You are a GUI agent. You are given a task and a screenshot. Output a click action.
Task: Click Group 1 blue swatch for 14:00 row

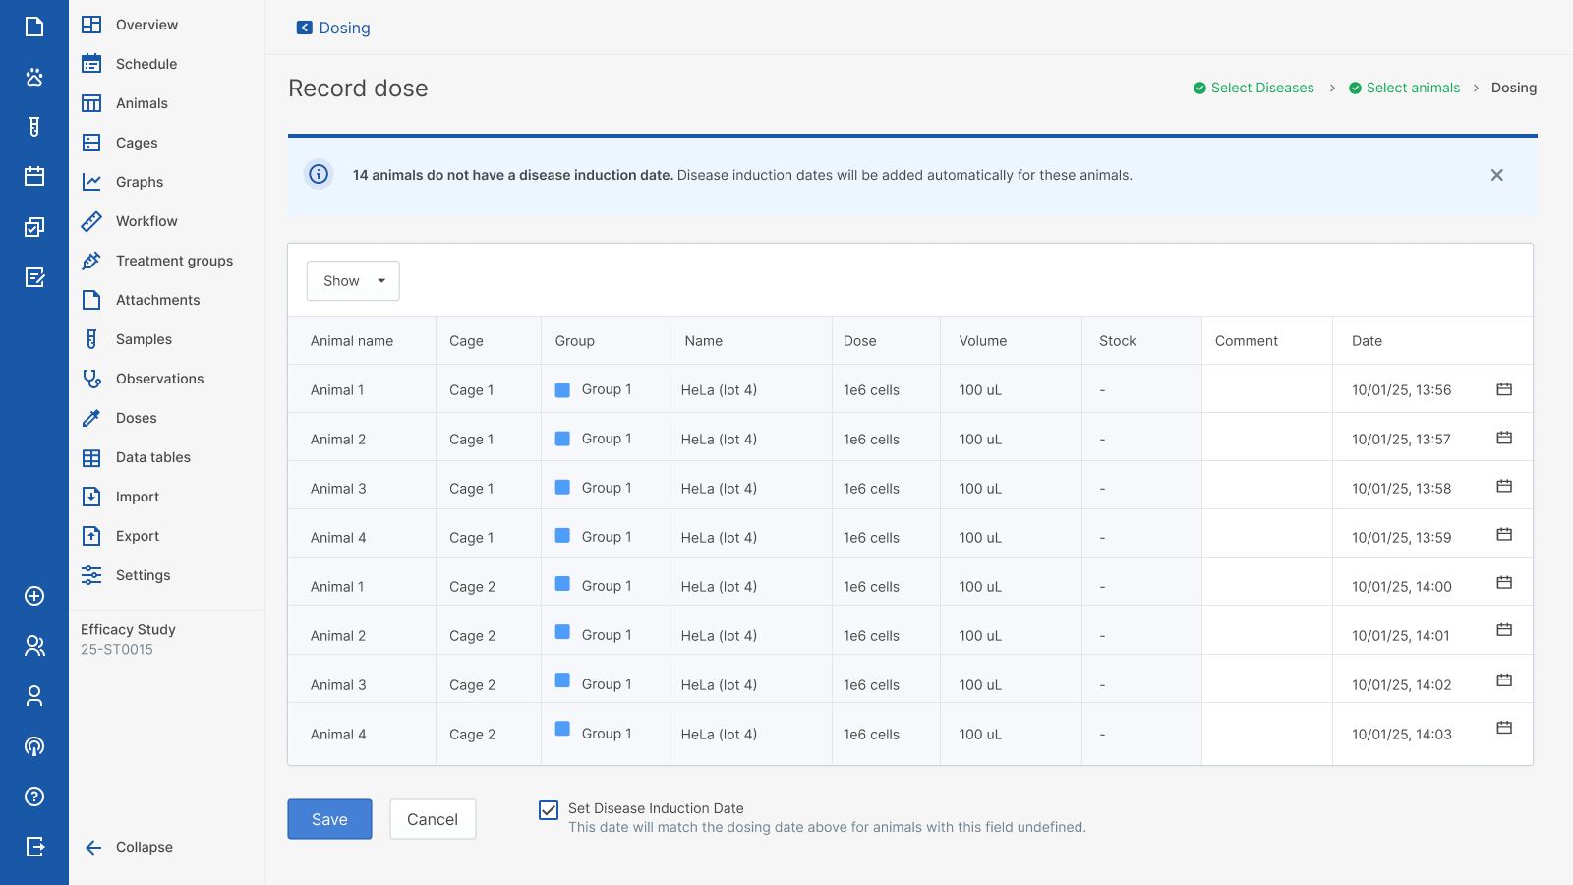click(x=562, y=583)
